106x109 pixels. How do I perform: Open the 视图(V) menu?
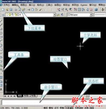coord(24,5)
